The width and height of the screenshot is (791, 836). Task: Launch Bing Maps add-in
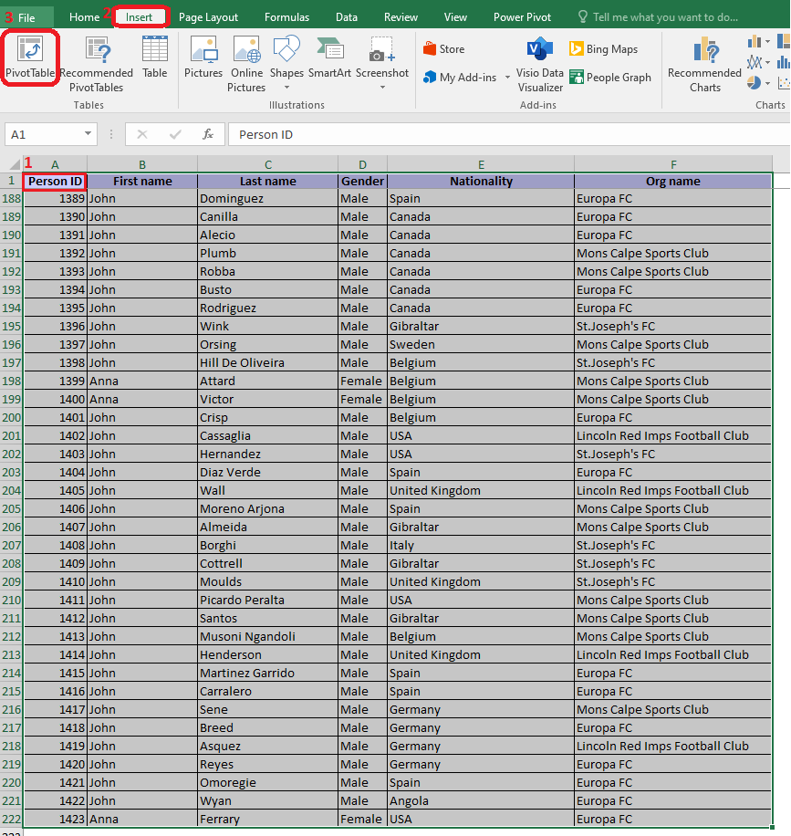[x=603, y=49]
